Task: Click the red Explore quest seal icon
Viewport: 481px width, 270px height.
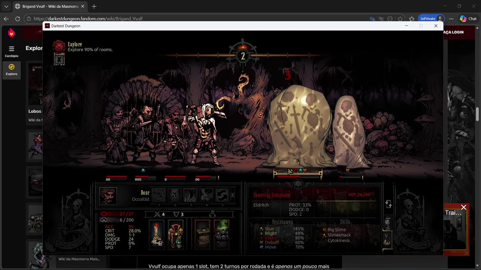Action: tap(59, 46)
